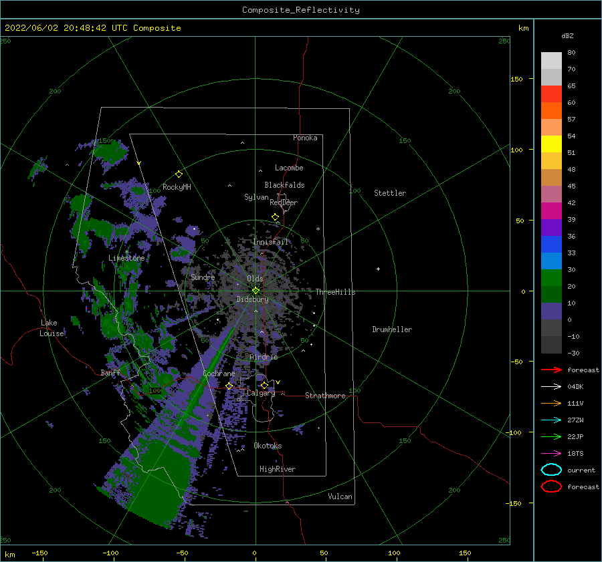
Task: Click the RedDeer city label
Action: pyautogui.click(x=284, y=202)
